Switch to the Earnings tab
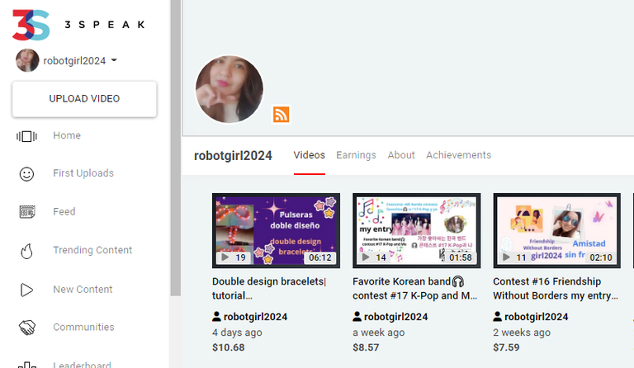This screenshot has width=634, height=368. (356, 155)
